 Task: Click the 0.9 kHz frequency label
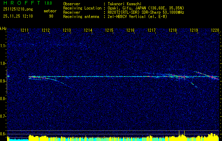3,81
